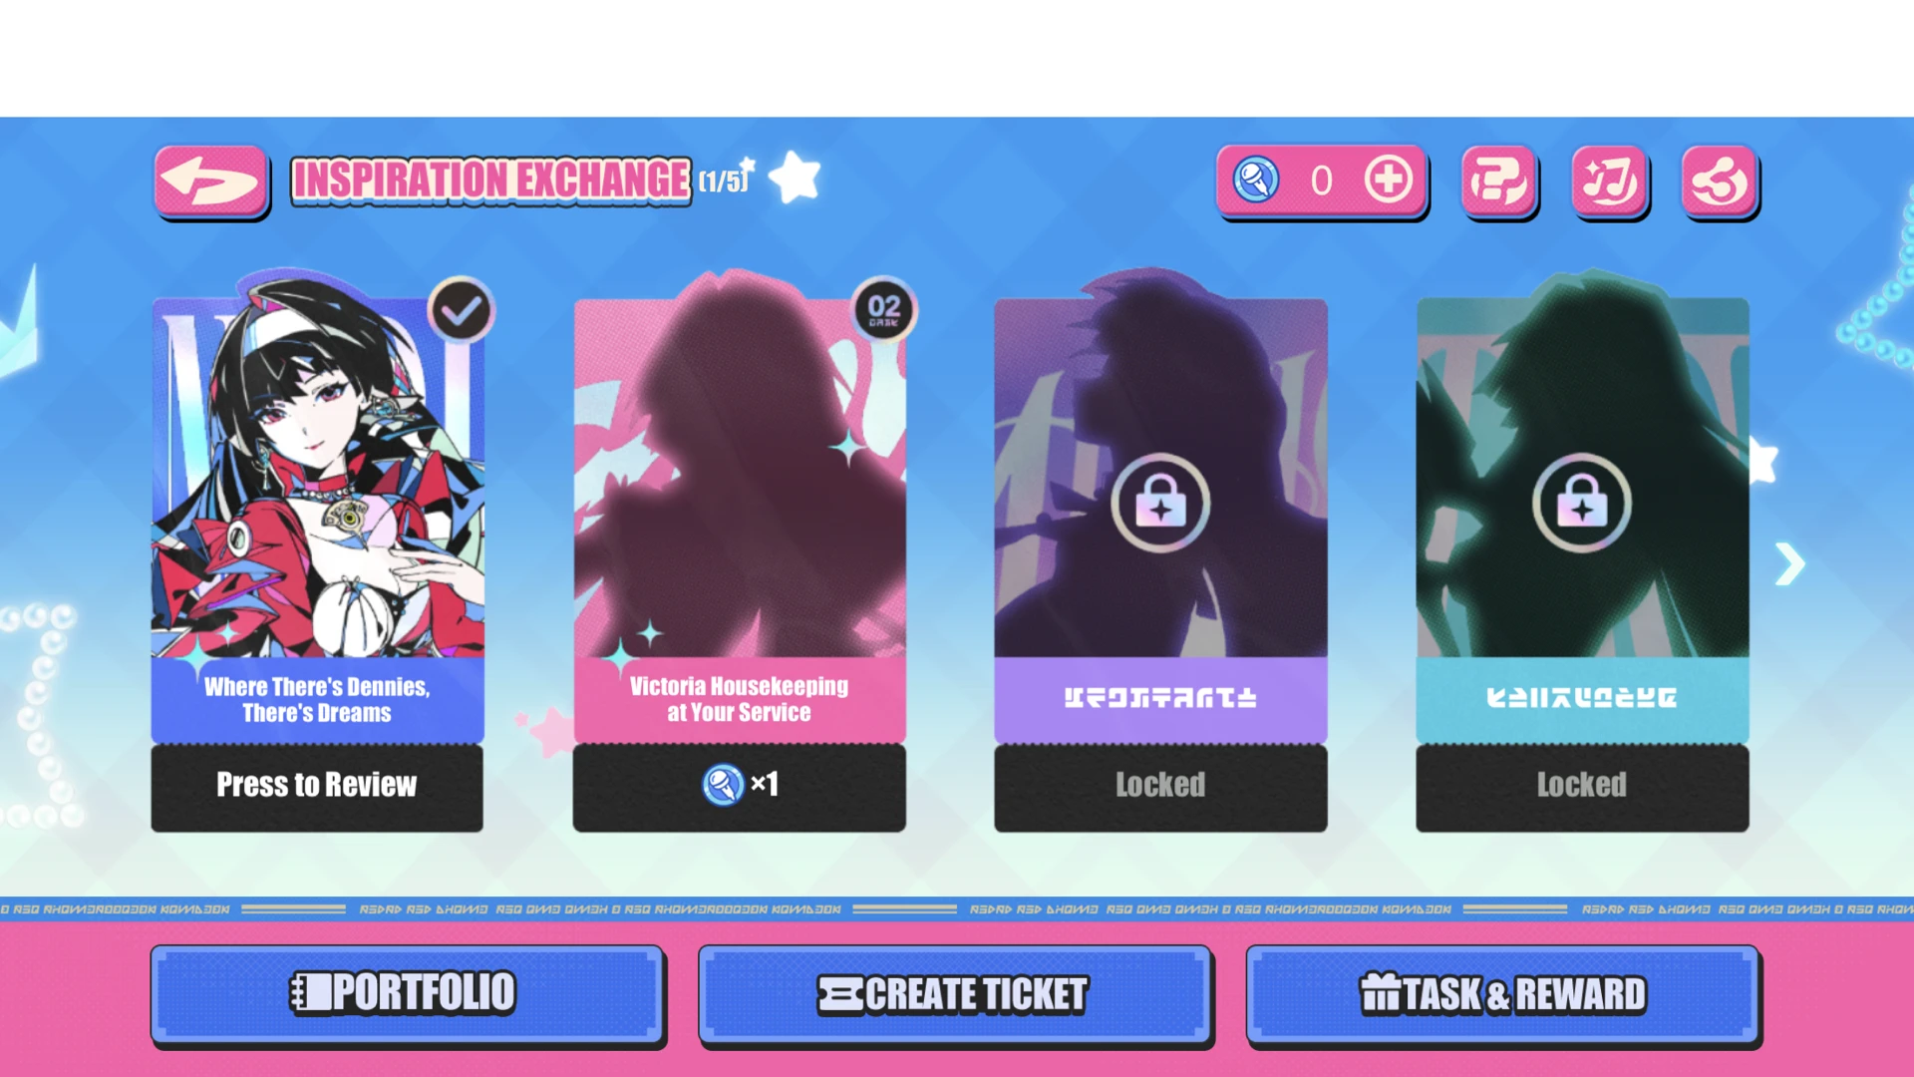Click the checkmark badge on Dennies card
Viewport: 1914px width, 1077px height.
[x=461, y=311]
